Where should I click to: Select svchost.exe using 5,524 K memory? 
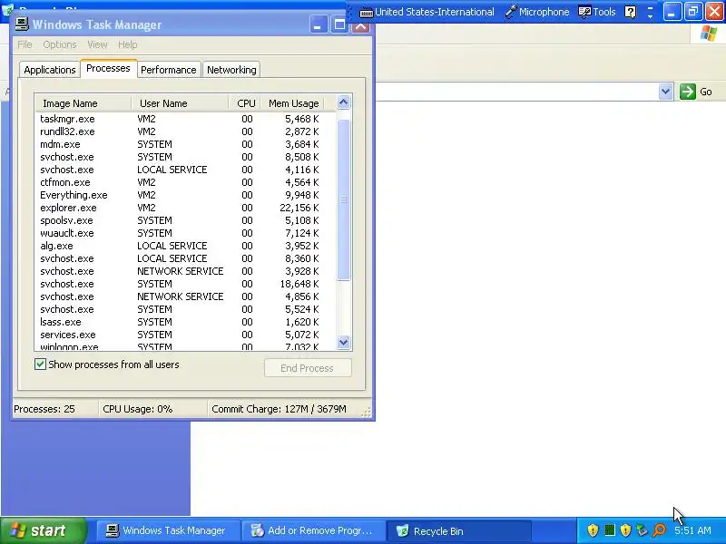[185, 309]
